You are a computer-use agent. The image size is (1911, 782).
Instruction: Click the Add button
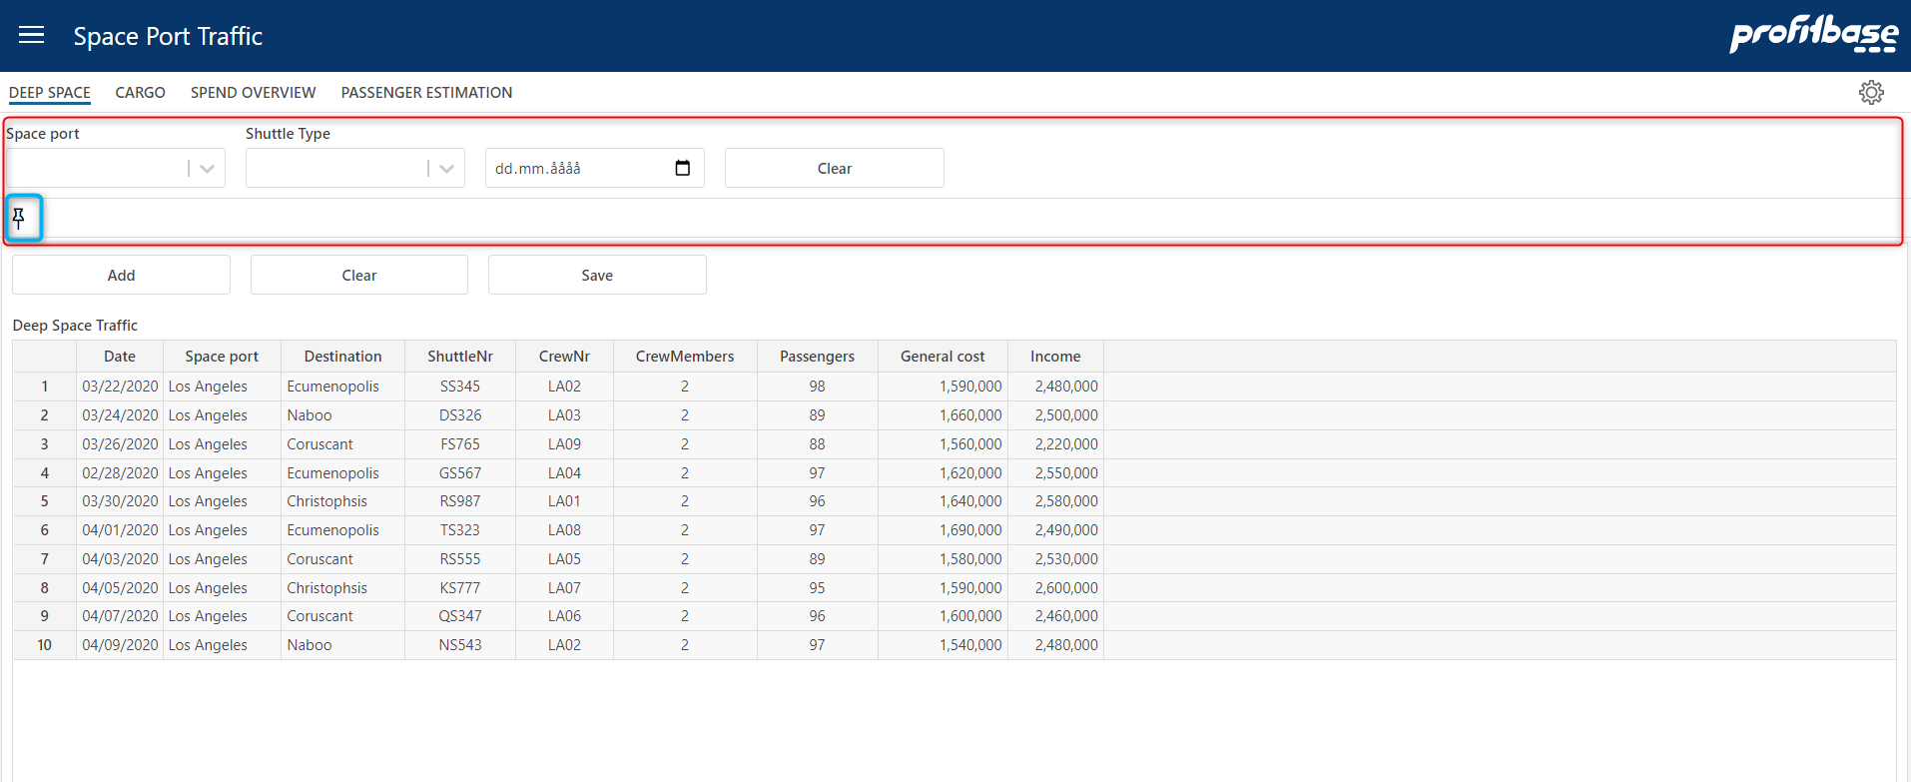(x=121, y=276)
